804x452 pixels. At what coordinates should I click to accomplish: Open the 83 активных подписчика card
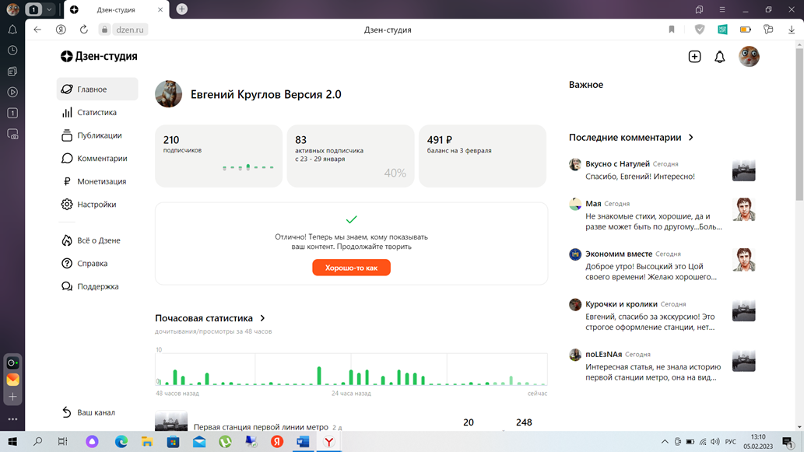coord(350,156)
